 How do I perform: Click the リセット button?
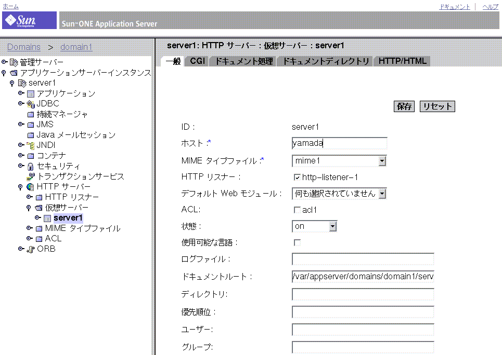tap(437, 106)
